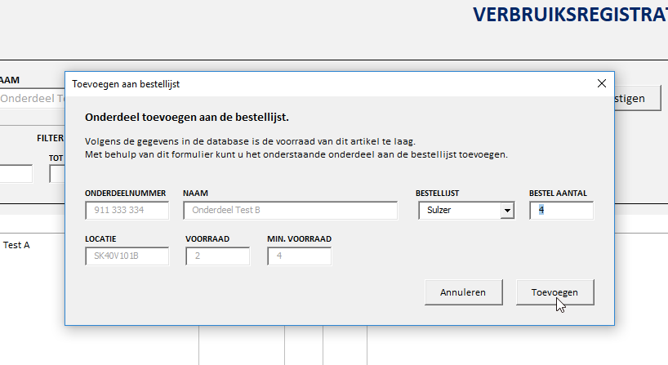Click the Voorraad field showing 2

[x=216, y=256]
